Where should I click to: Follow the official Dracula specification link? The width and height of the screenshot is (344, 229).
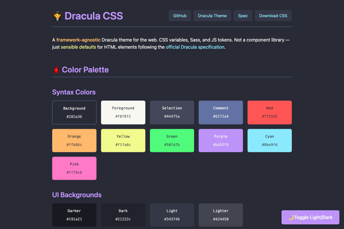[x=195, y=47]
